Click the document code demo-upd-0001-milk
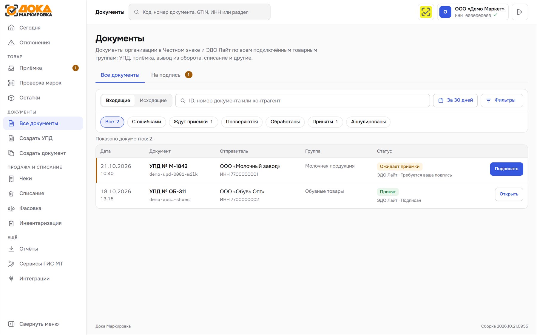 tap(173, 174)
